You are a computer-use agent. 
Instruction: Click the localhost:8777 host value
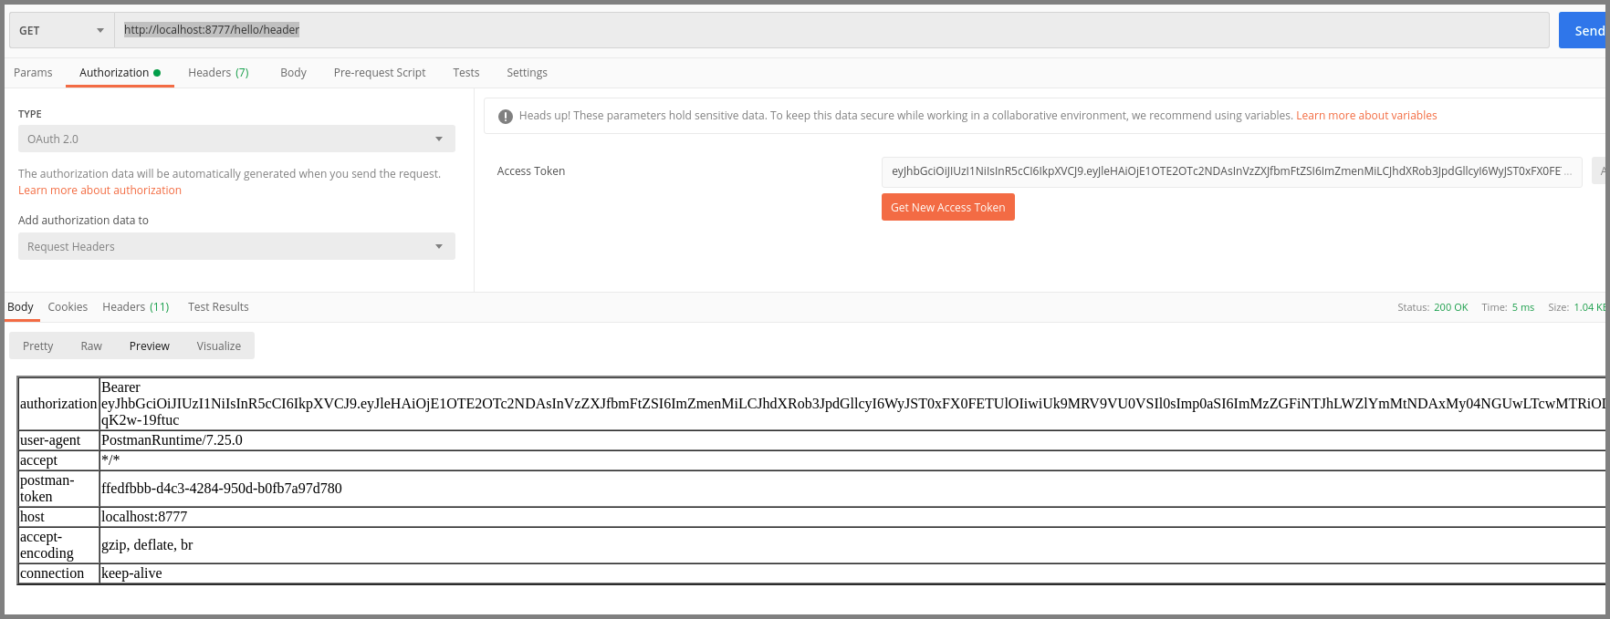(x=144, y=517)
